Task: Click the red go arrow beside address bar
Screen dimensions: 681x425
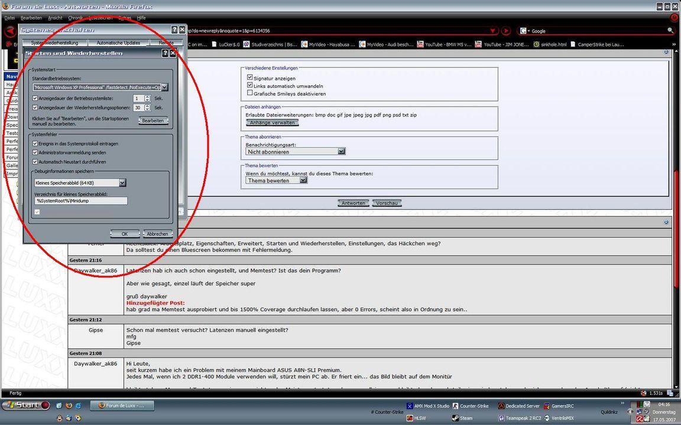Action: [506, 31]
